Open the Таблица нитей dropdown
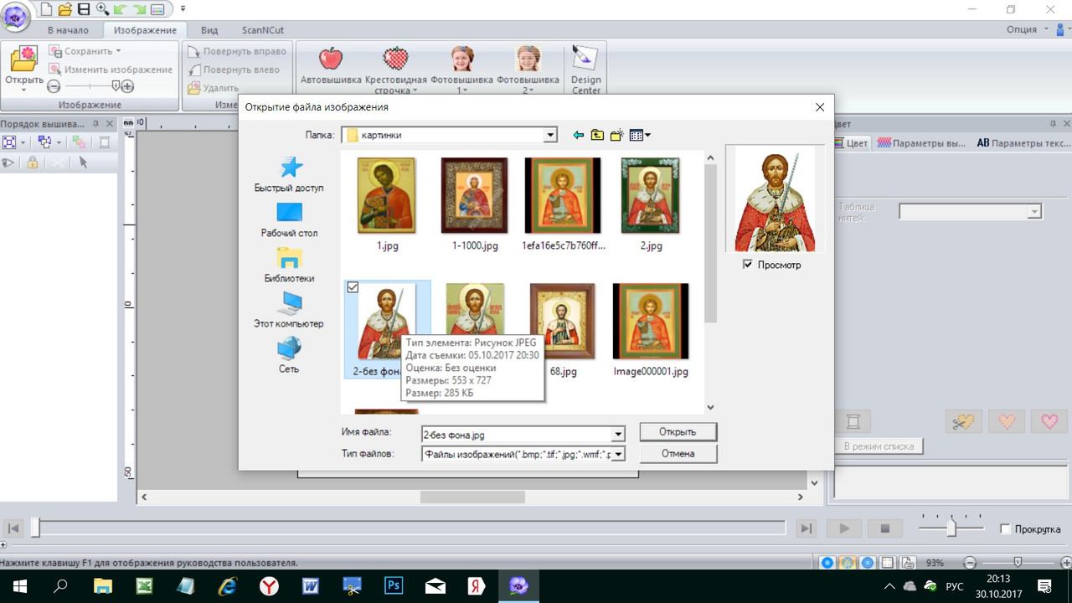 [1034, 212]
